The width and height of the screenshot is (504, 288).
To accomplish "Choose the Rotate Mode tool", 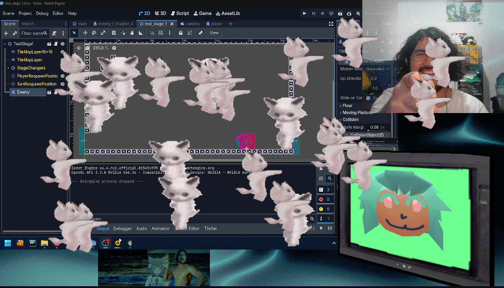I will pyautogui.click(x=94, y=33).
